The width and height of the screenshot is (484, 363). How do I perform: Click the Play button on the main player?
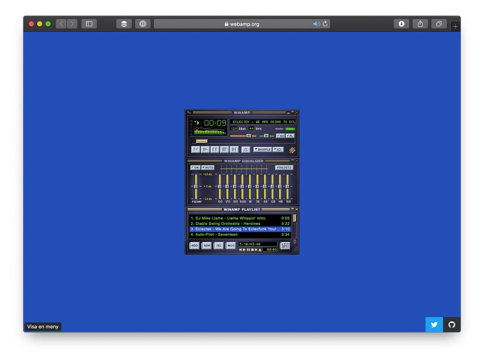click(x=205, y=149)
